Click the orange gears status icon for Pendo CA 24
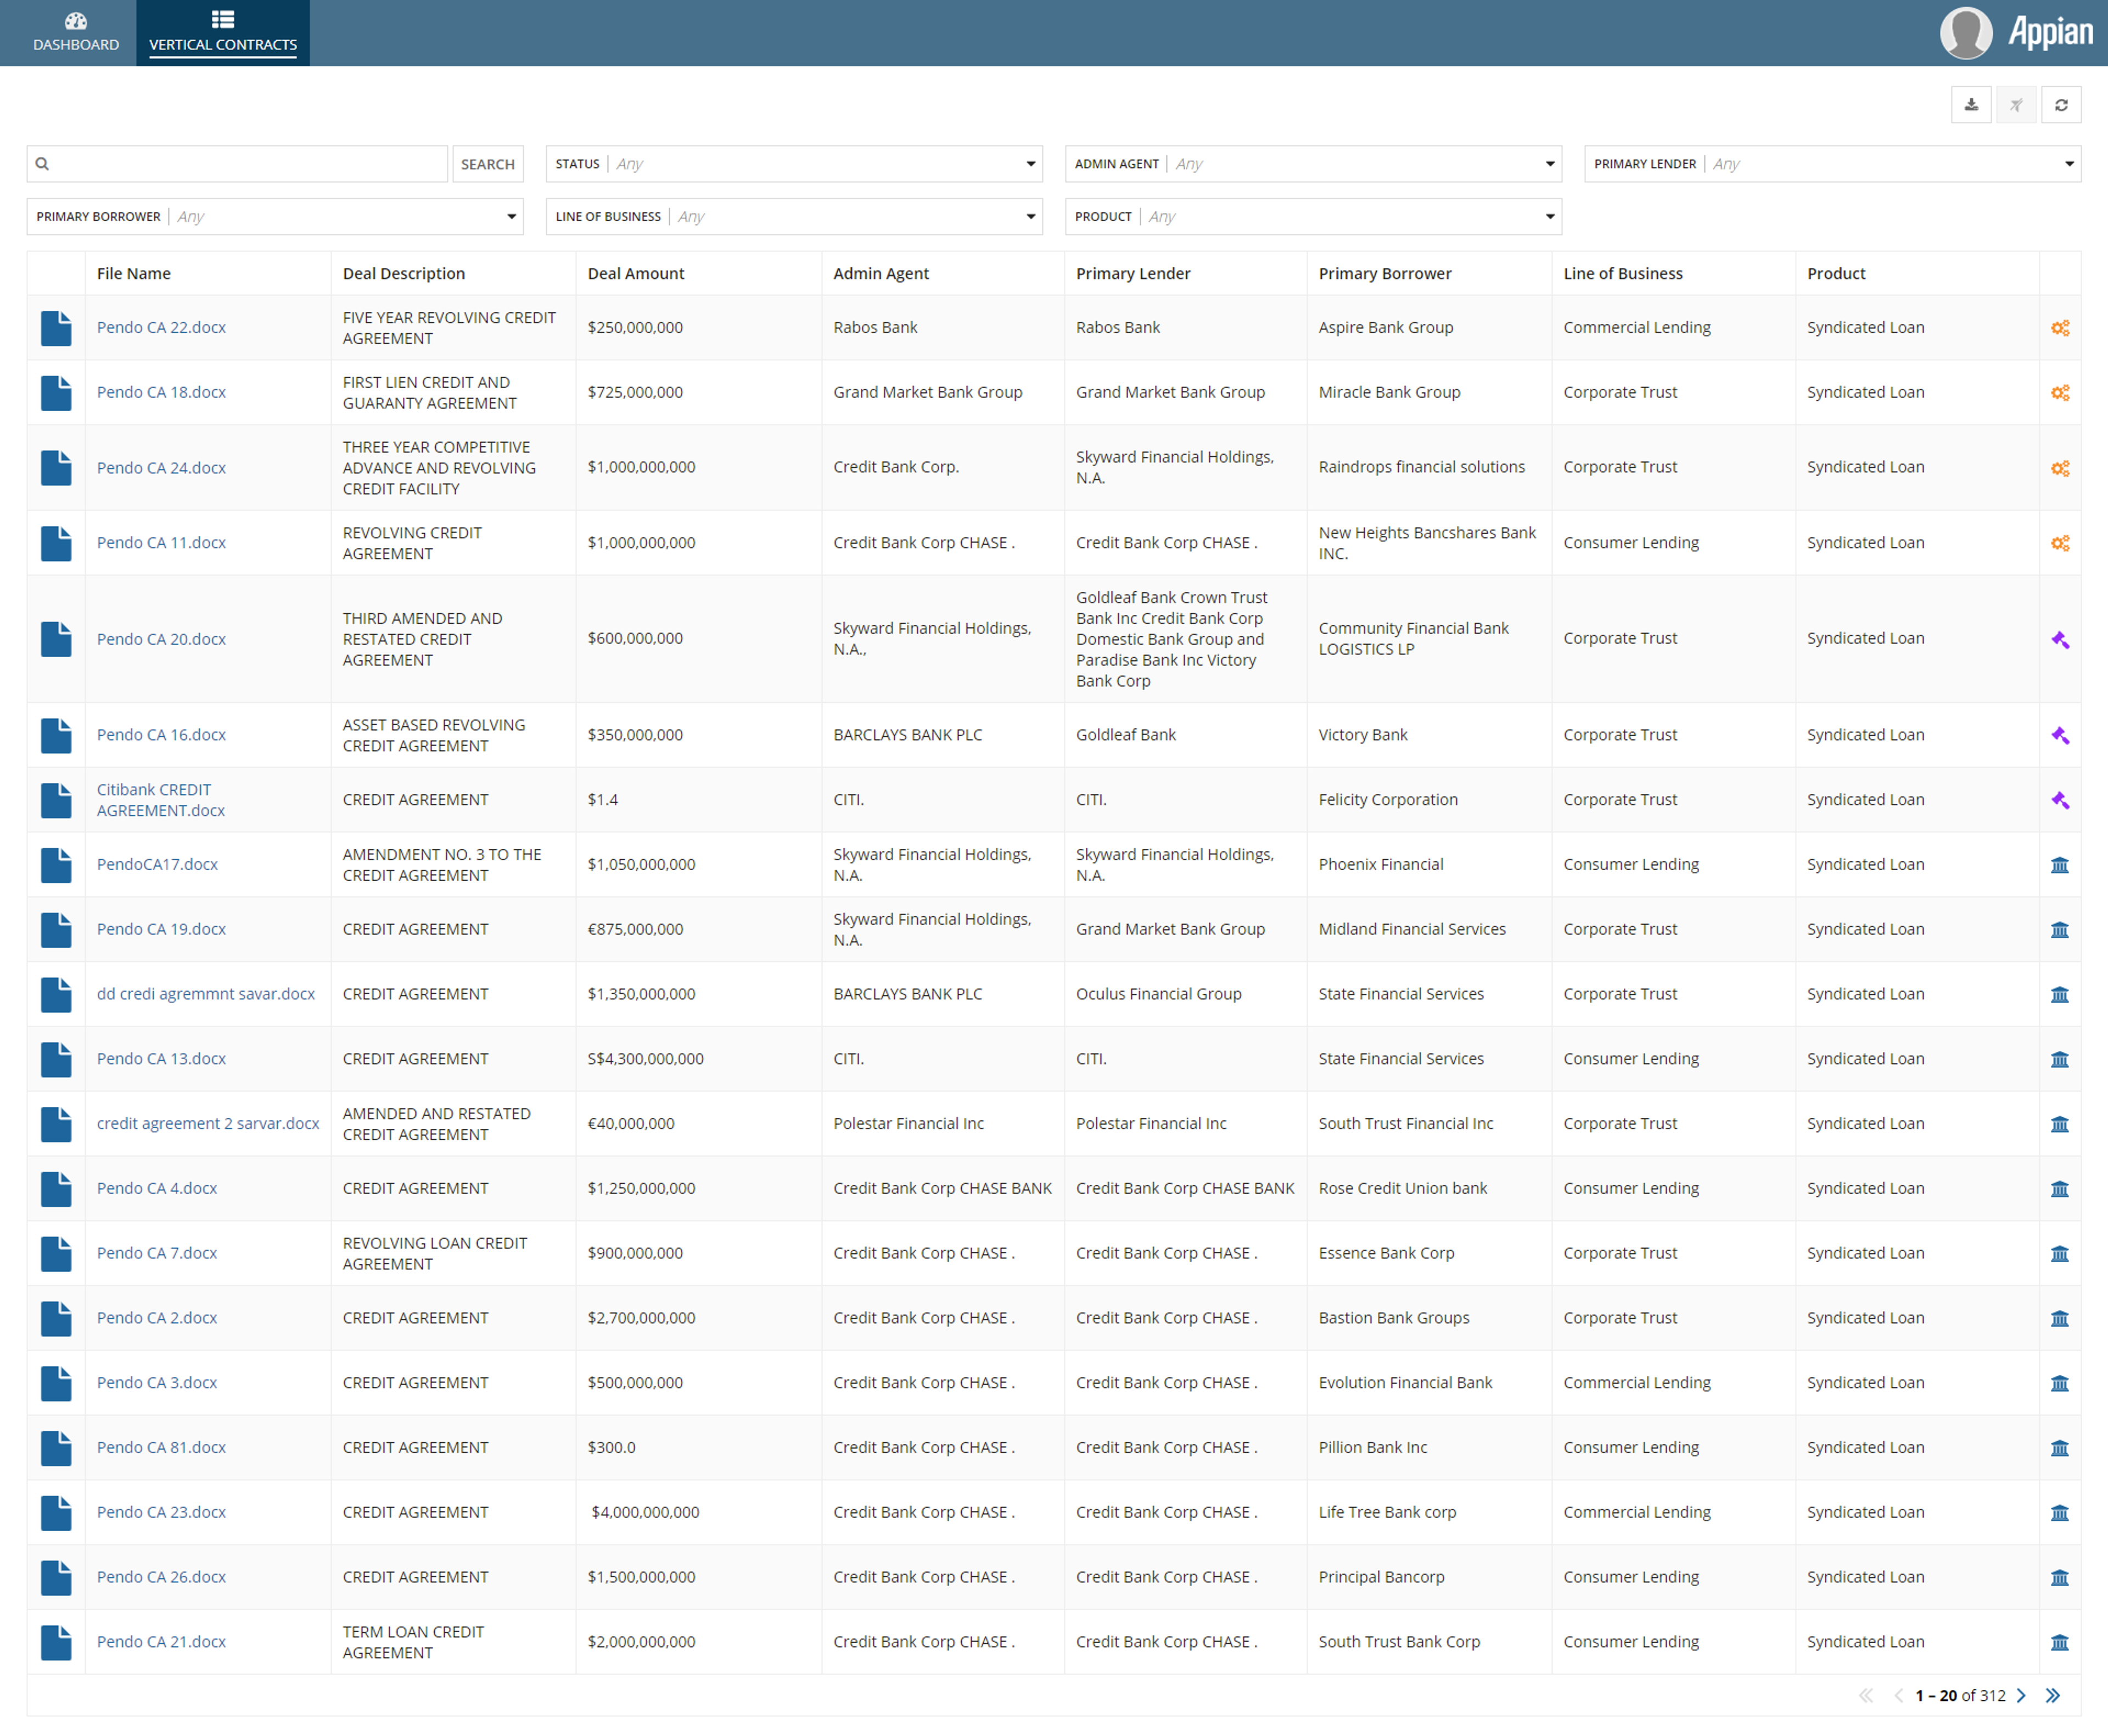The height and width of the screenshot is (1736, 2108). (x=2060, y=468)
